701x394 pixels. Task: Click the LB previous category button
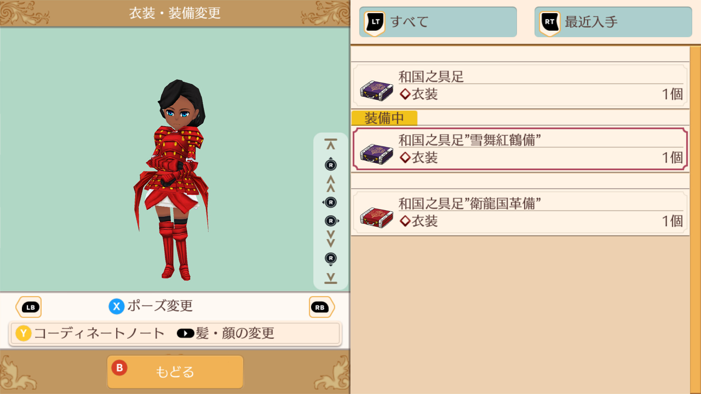29,307
